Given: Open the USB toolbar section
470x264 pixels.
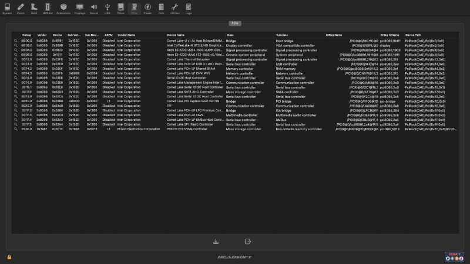Looking at the screenshot, I should (108, 9).
